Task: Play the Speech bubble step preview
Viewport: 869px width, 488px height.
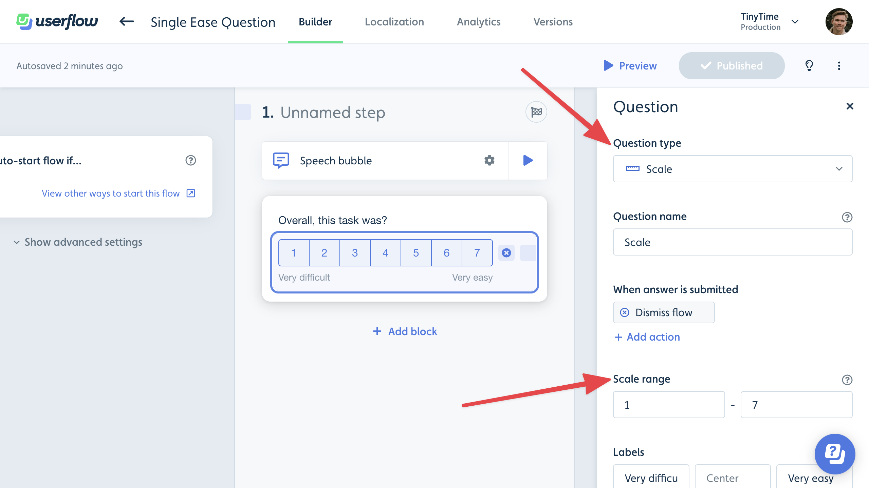Action: point(528,160)
